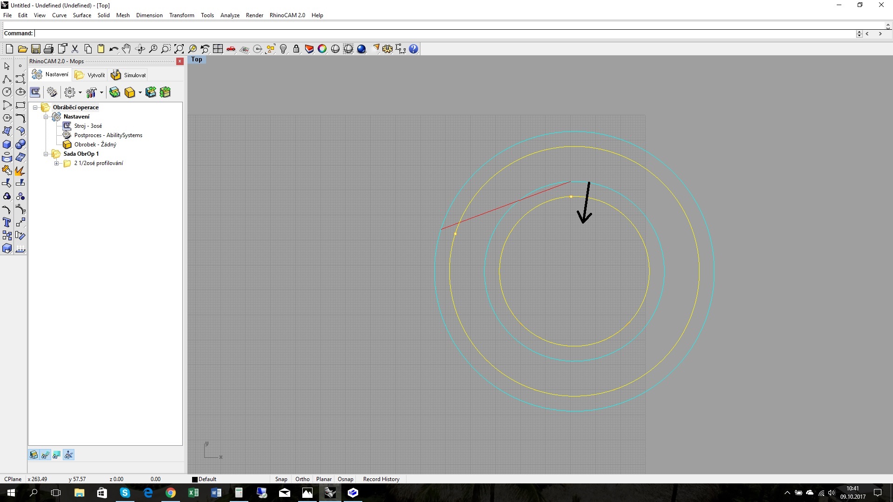
Task: Open the stock box dropdown arrow
Action: coord(140,92)
